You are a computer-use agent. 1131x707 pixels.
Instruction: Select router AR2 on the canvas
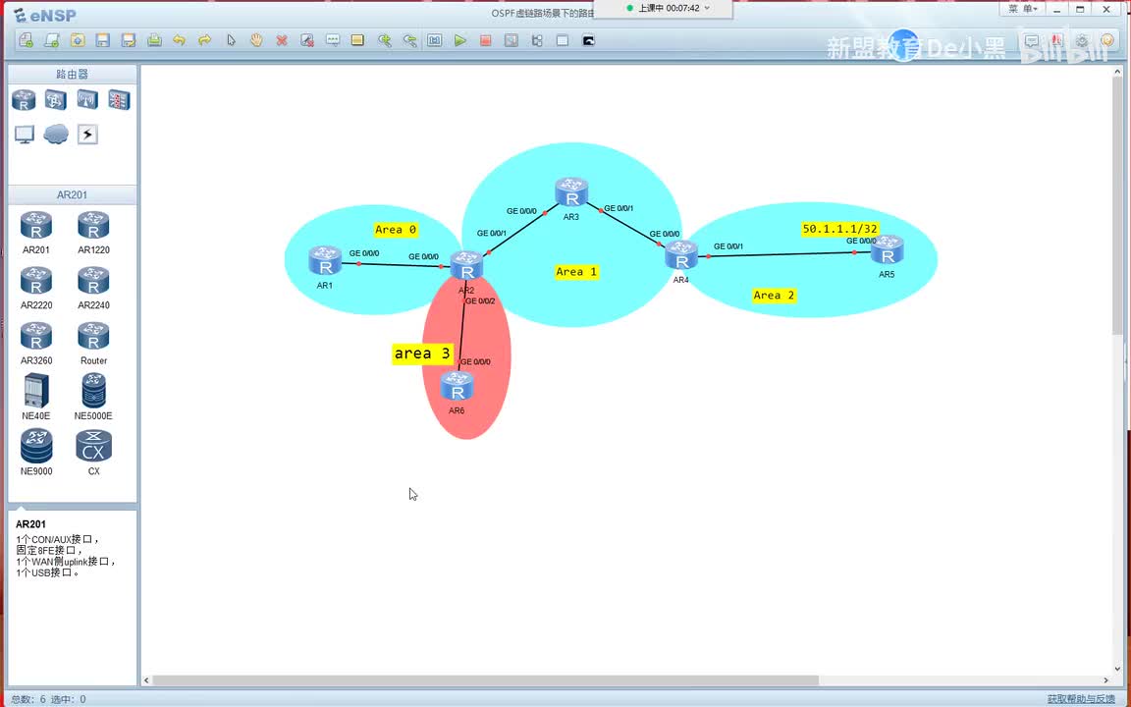(466, 266)
